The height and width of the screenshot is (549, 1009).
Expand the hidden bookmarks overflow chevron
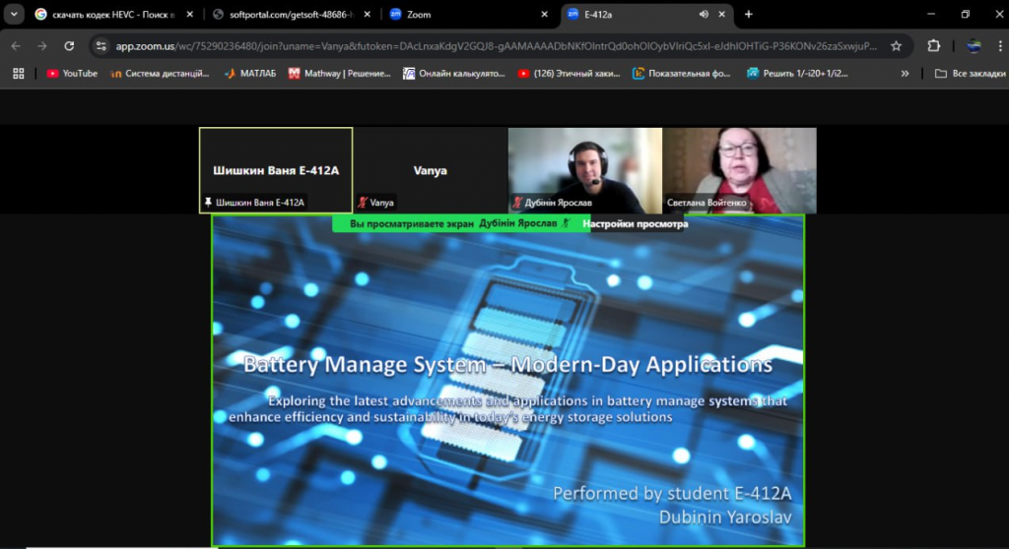coord(905,73)
